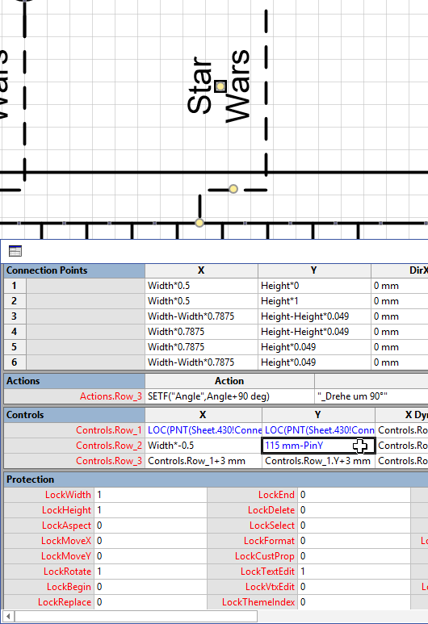Click the ShapeSheet window table icon
The width and height of the screenshot is (428, 624).
click(x=15, y=251)
